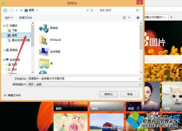The width and height of the screenshot is (182, 131).
Task: Click the file list vertical scrollbar thumb
Action: point(141,37)
